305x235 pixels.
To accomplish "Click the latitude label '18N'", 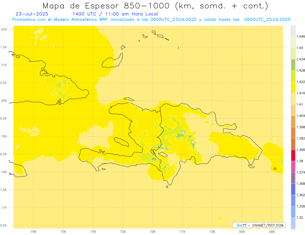I will [x=4, y=172].
